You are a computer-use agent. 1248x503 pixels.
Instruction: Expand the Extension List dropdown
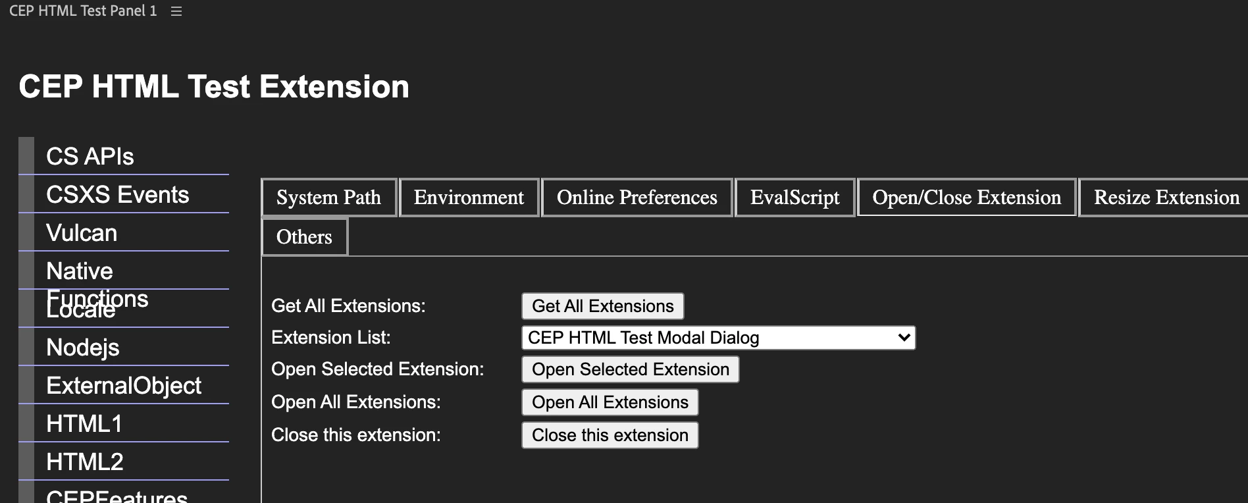(718, 338)
